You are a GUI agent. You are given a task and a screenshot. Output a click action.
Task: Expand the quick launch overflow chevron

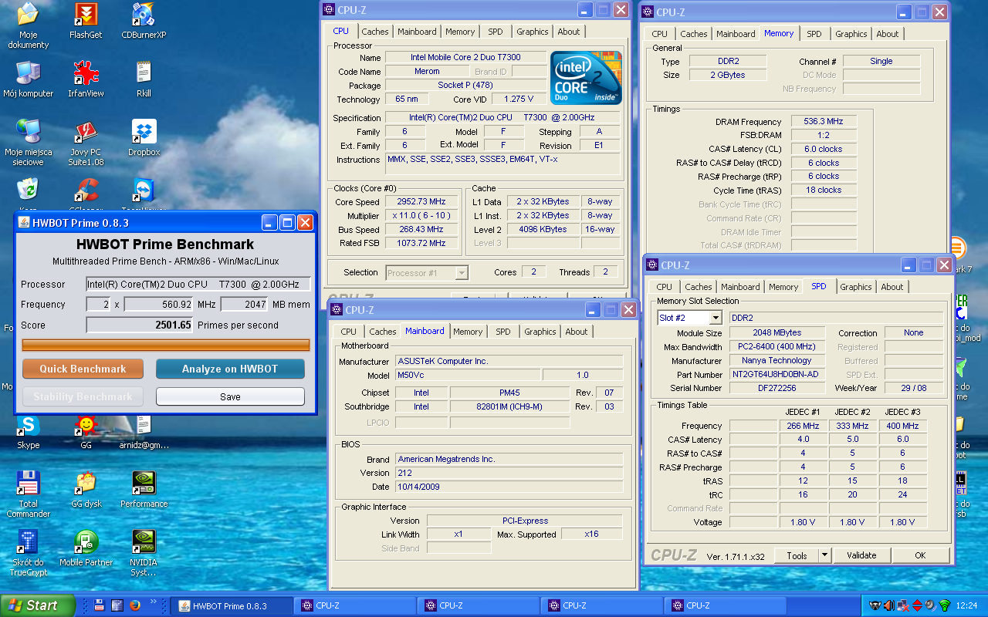153,602
